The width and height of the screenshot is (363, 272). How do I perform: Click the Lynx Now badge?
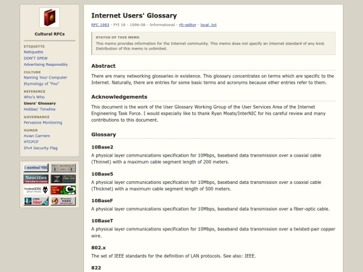36,201
